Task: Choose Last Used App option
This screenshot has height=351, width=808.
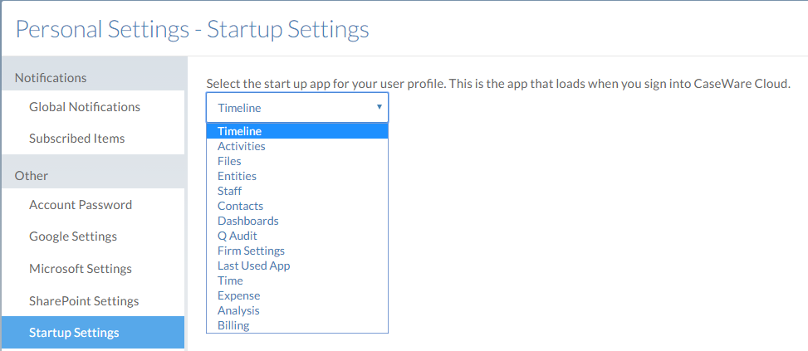Action: (x=253, y=266)
